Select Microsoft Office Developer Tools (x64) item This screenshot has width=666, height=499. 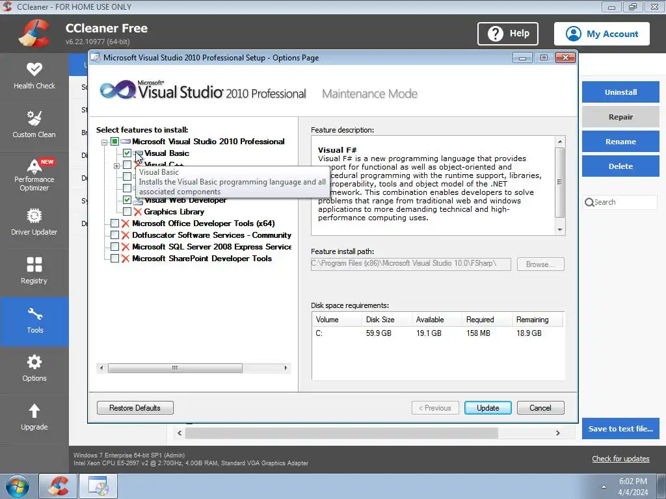(204, 224)
